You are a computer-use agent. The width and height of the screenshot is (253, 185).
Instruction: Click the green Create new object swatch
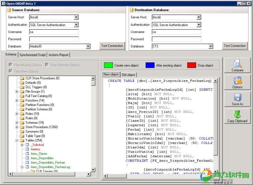point(108,65)
